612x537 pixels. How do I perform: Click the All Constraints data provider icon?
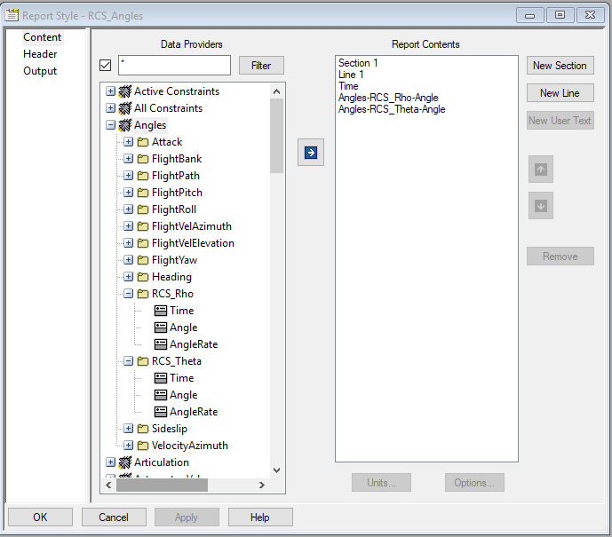tap(125, 108)
